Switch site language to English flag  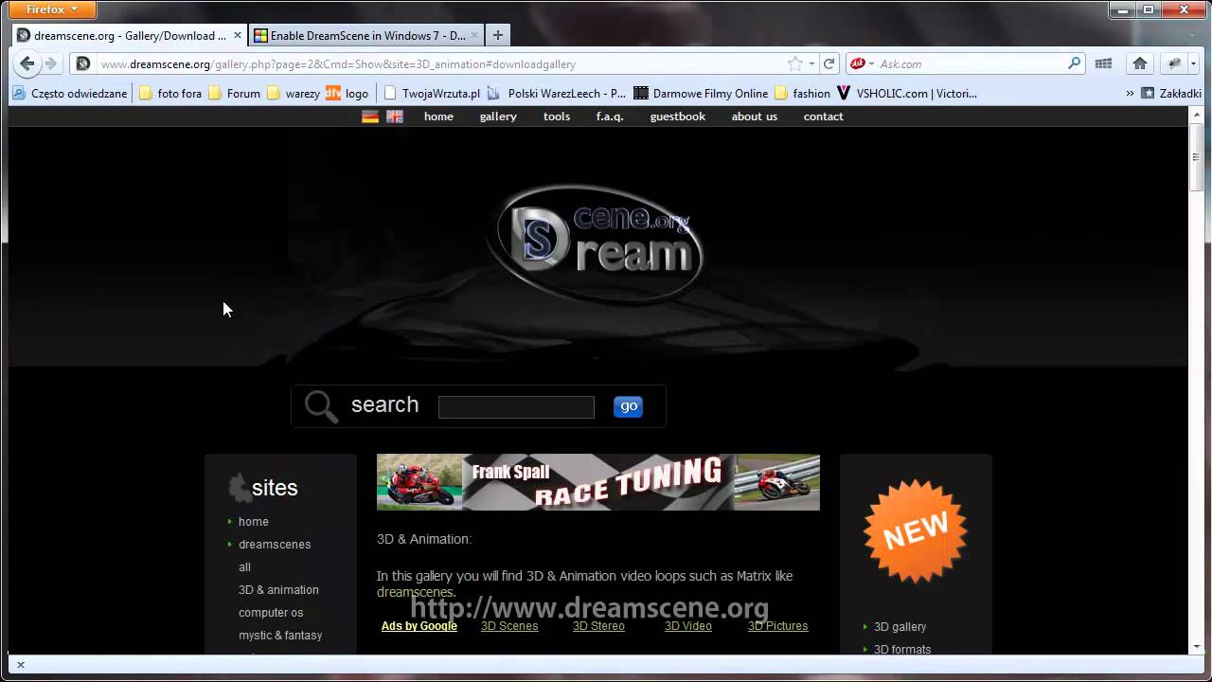pos(395,117)
